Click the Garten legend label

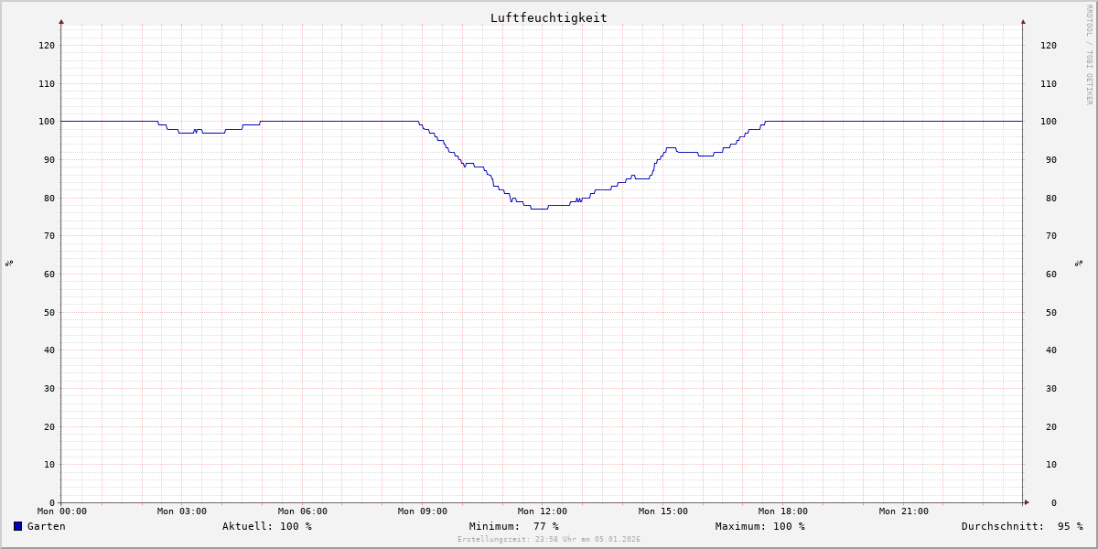47,526
